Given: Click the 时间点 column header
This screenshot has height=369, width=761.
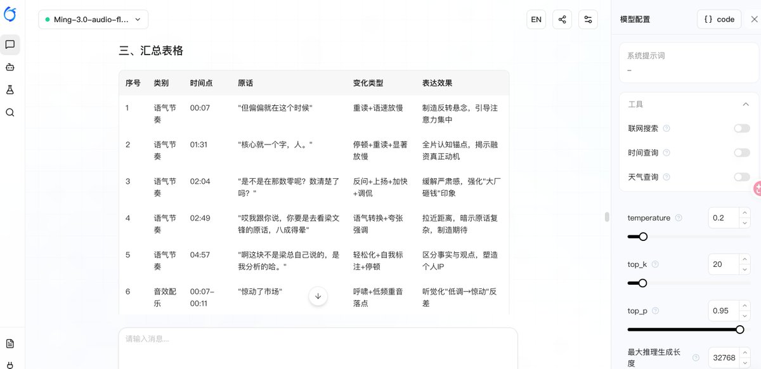Looking at the screenshot, I should [201, 83].
